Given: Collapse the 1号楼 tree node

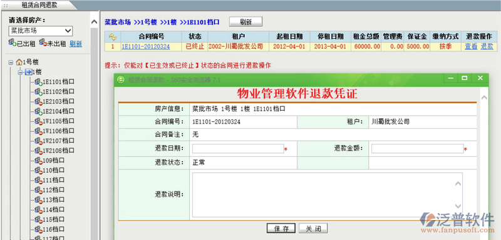Looking at the screenshot, I should coord(11,62).
